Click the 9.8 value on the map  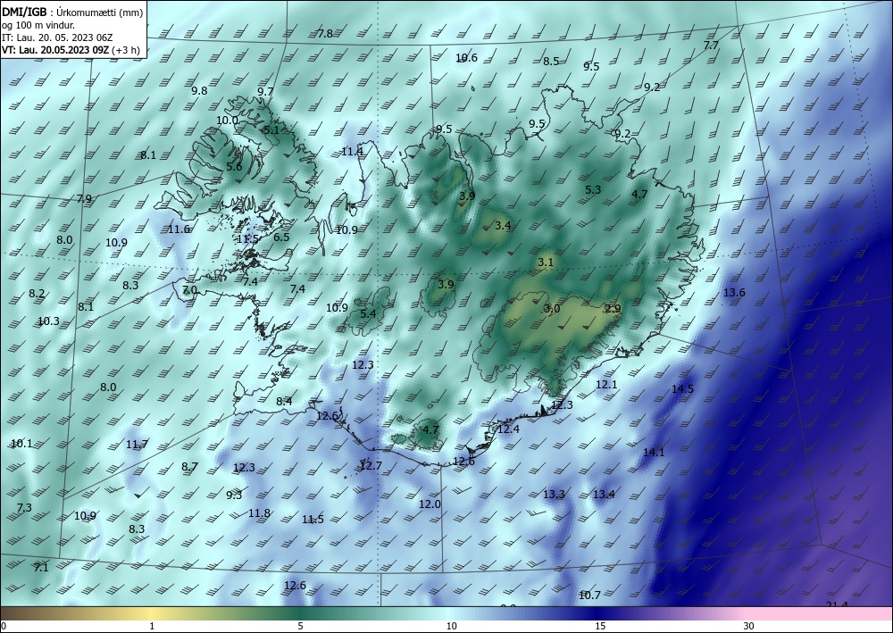click(x=199, y=90)
